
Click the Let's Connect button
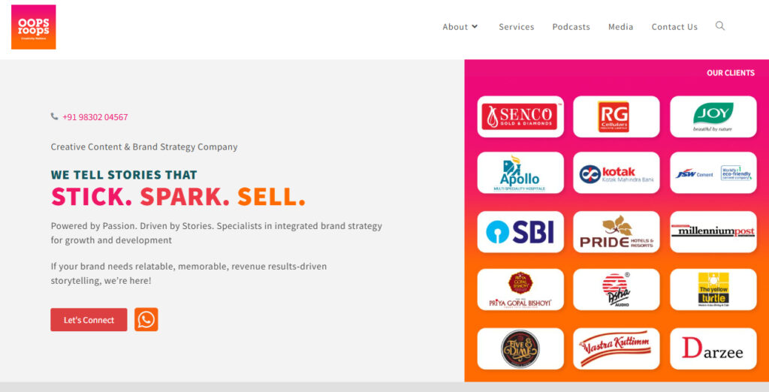[89, 320]
